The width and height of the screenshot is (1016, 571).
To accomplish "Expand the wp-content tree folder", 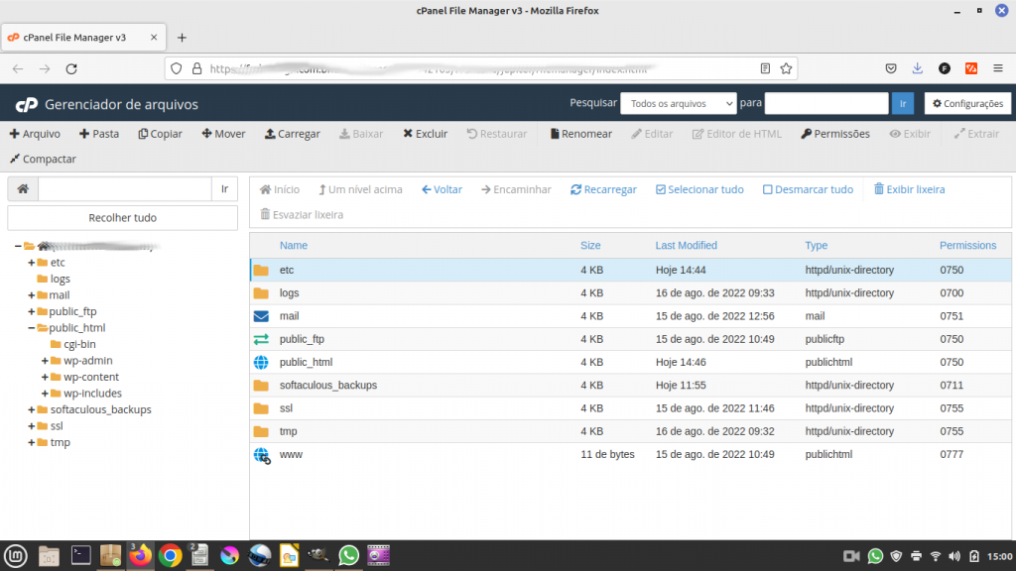I will 45,377.
